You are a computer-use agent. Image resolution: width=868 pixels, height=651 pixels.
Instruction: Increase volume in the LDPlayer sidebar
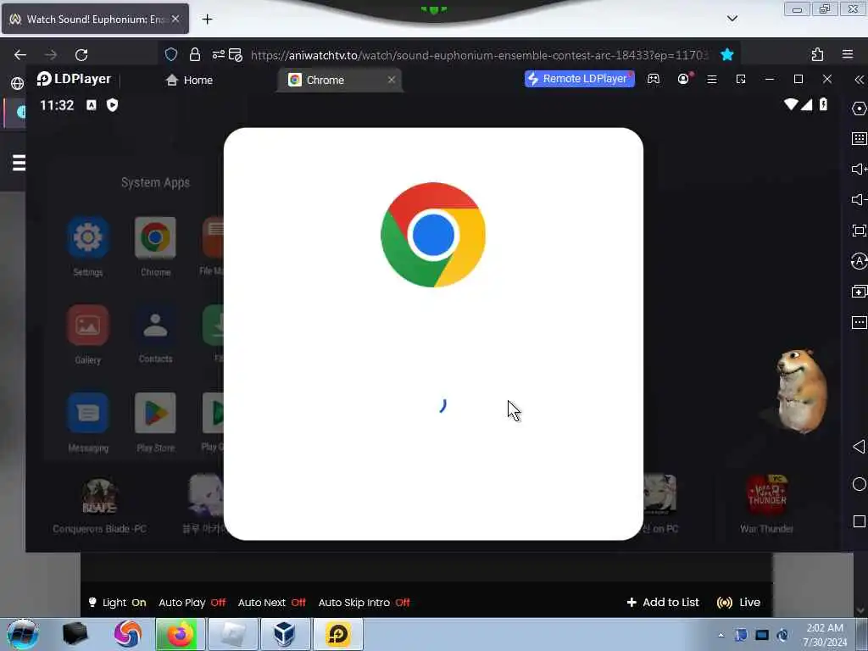tap(859, 169)
